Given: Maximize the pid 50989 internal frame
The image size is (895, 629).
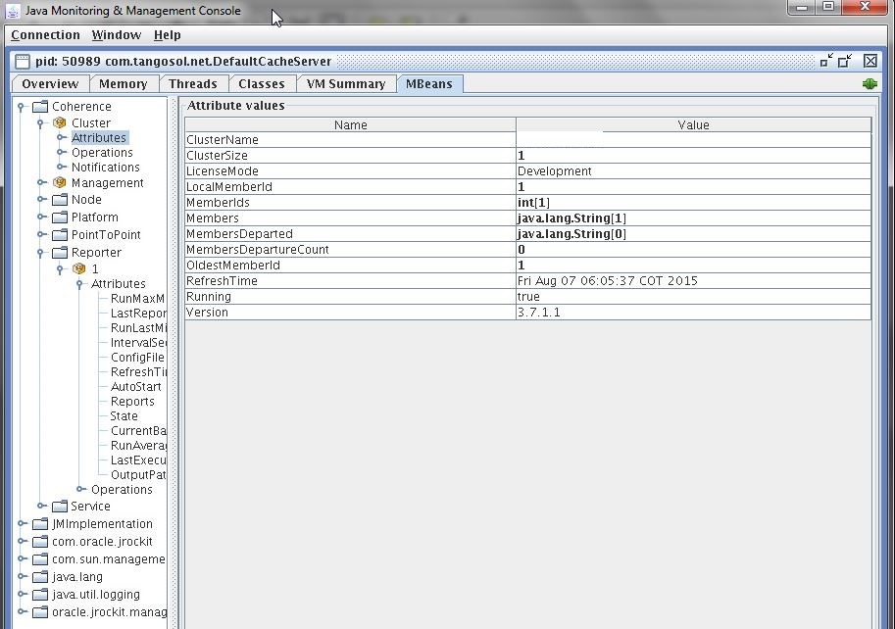Looking at the screenshot, I should [845, 61].
